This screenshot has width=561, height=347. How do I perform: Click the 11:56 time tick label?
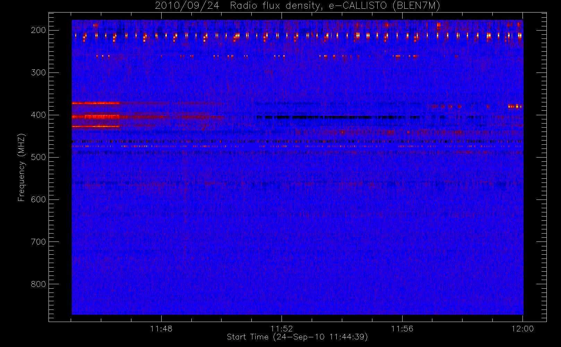coord(402,329)
